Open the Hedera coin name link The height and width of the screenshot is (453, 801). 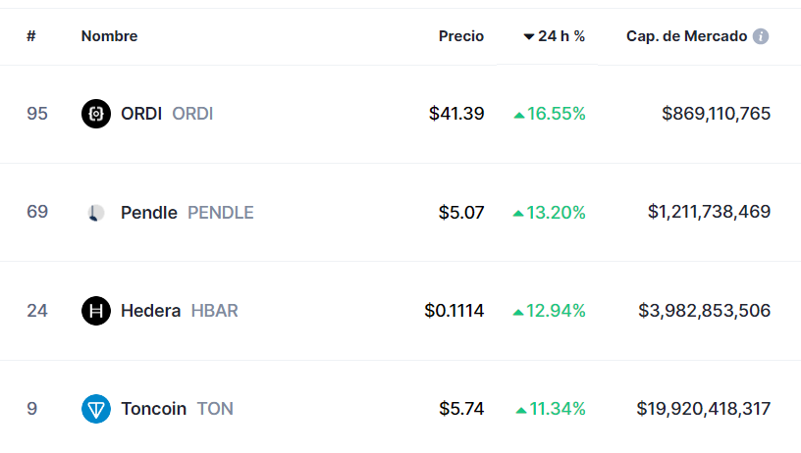coord(150,311)
